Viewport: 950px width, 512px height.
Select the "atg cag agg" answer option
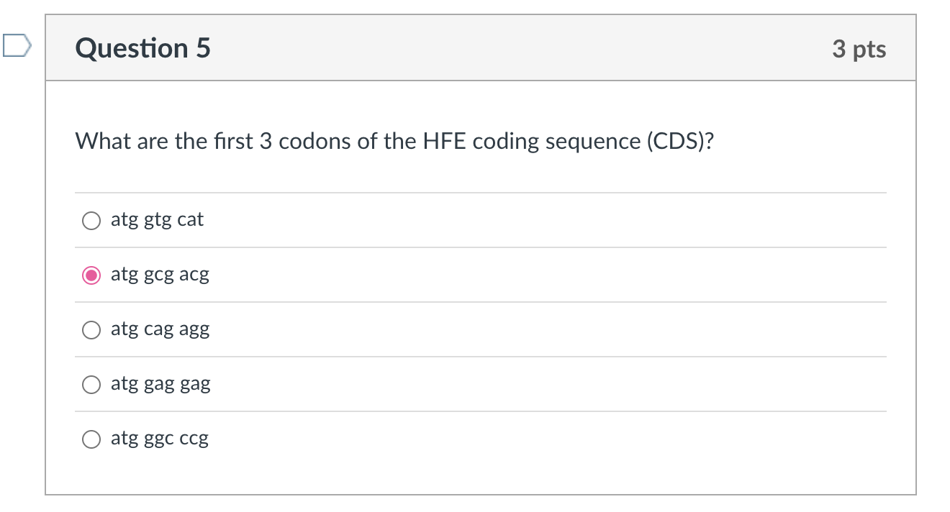coord(91,330)
